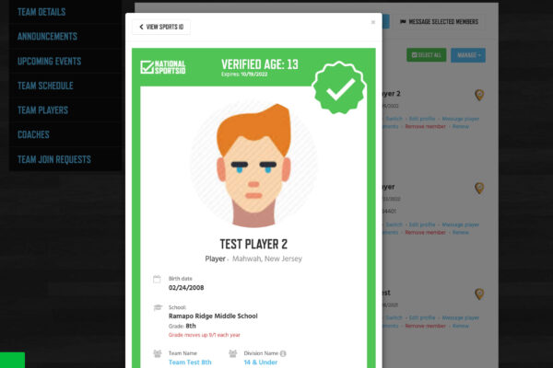
Task: Open Team Join Requests in sidebar
Action: (54, 159)
